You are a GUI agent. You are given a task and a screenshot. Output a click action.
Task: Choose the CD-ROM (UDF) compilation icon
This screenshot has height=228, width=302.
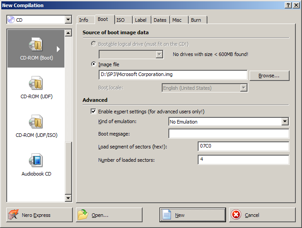pos(36,84)
